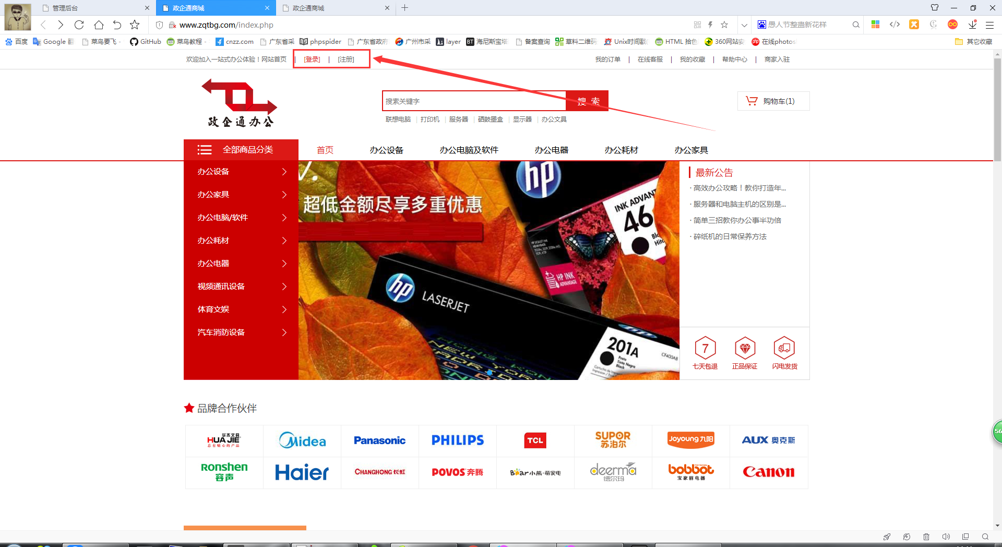Open the shopping cart 购物车
This screenshot has width=1002, height=547.
(x=773, y=101)
